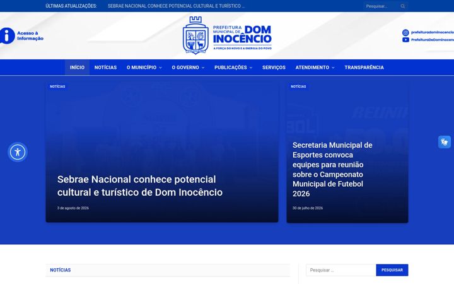Screen dimensions: 454x284
Task: Open the scrolling Sebrae news ticker headline
Action: (176, 6)
